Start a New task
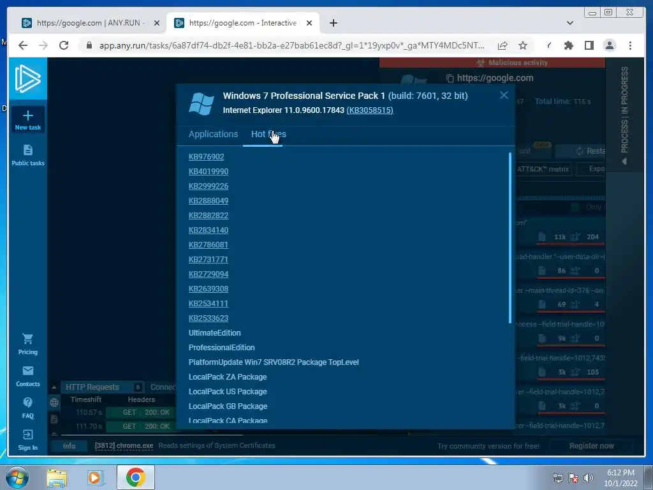The width and height of the screenshot is (653, 490). pos(28,120)
